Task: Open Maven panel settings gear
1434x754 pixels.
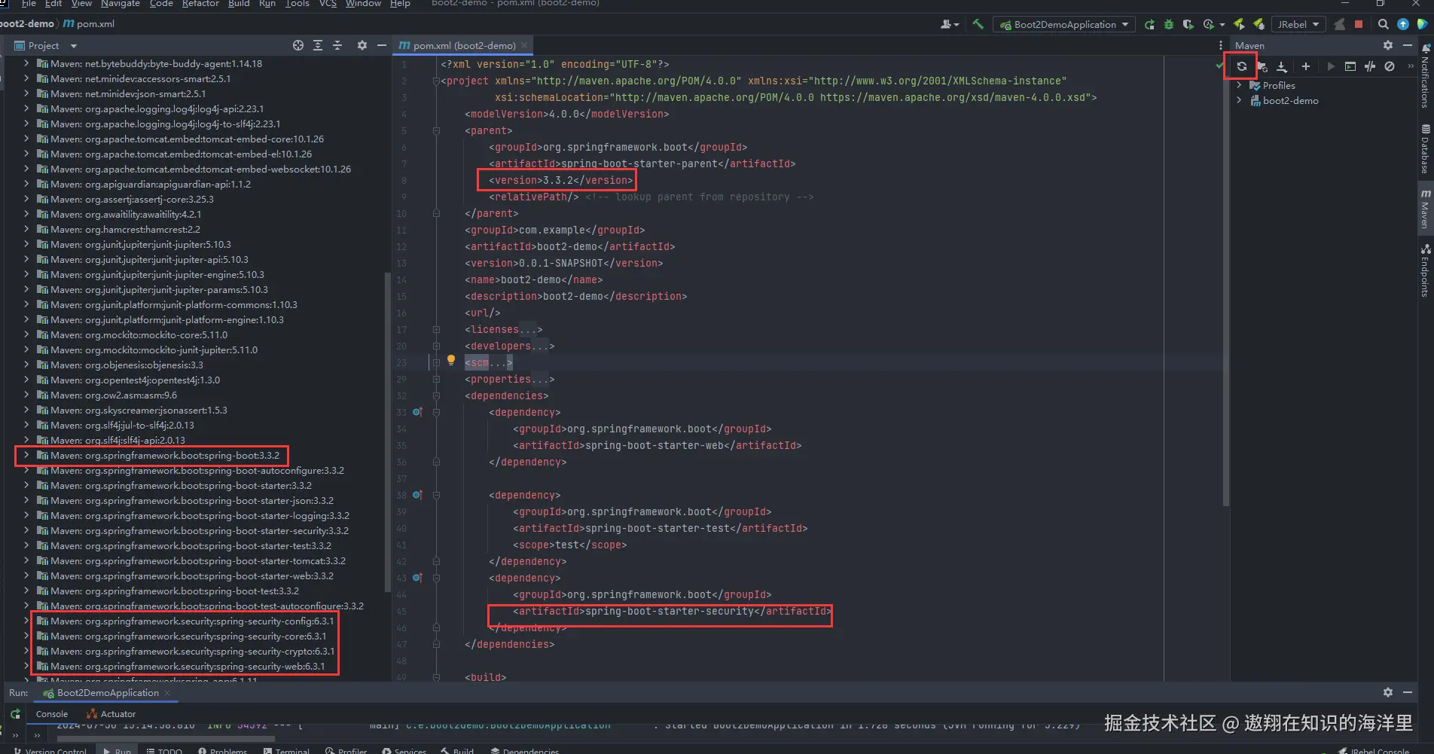Action: pyautogui.click(x=1388, y=45)
